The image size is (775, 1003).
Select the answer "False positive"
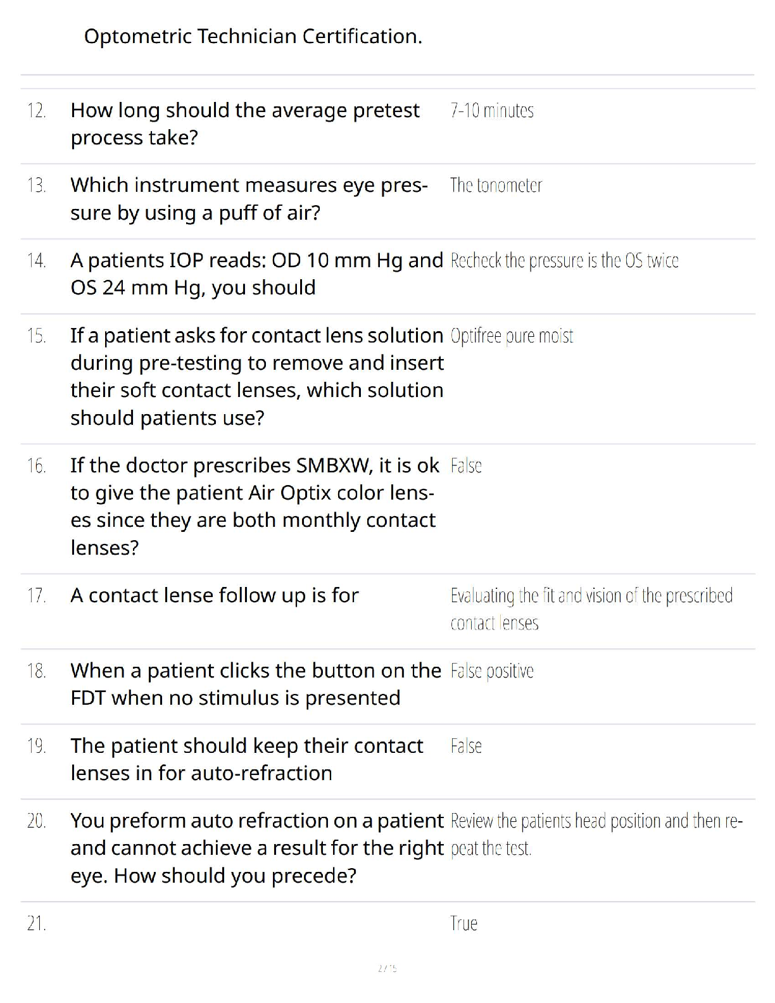pos(492,671)
